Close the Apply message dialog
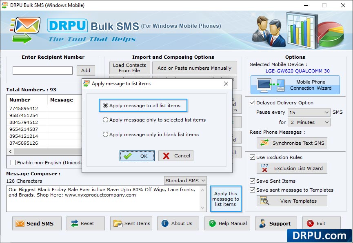 [x=226, y=84]
